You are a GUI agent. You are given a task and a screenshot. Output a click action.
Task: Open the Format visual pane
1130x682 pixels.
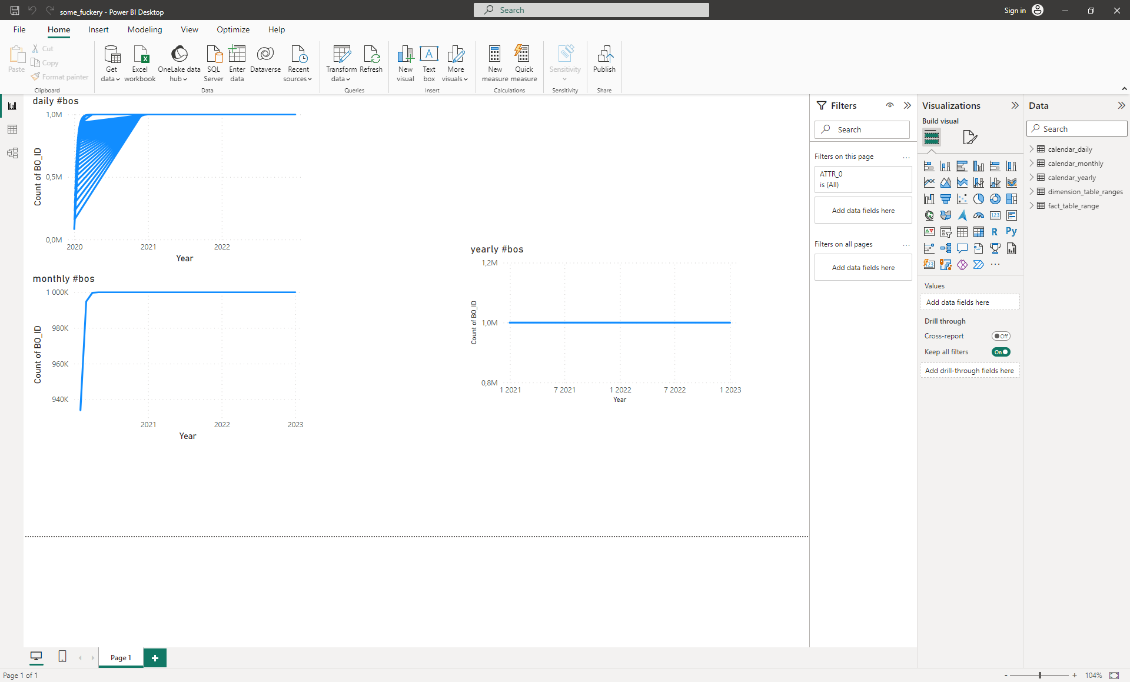point(969,137)
